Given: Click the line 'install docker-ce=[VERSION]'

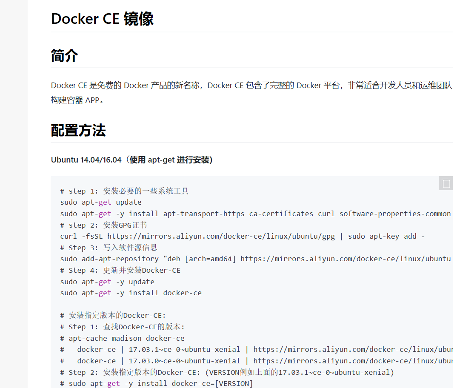Looking at the screenshot, I should point(157,384).
